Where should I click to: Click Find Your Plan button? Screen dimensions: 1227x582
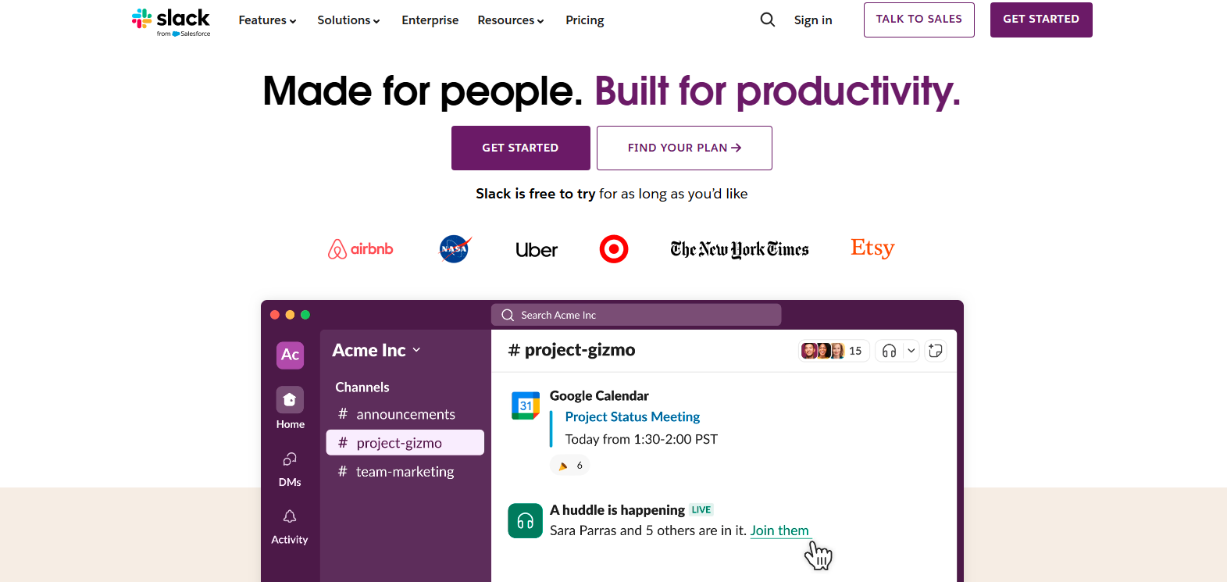[684, 148]
